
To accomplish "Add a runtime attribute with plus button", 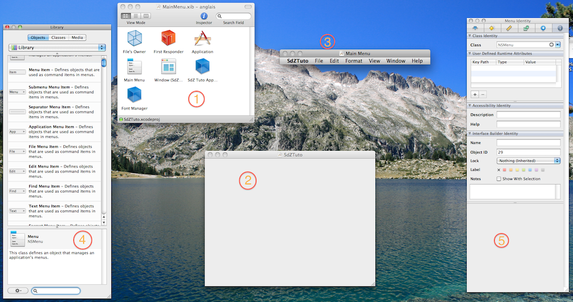I will tap(475, 94).
